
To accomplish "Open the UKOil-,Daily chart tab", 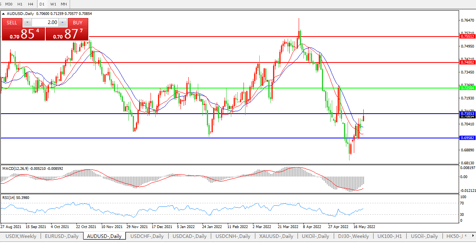I will pyautogui.click(x=315, y=236).
